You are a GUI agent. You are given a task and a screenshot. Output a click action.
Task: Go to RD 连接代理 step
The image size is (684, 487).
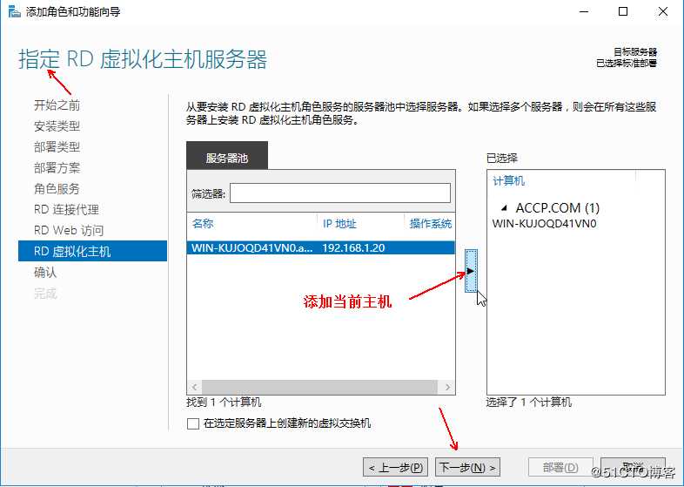[66, 210]
